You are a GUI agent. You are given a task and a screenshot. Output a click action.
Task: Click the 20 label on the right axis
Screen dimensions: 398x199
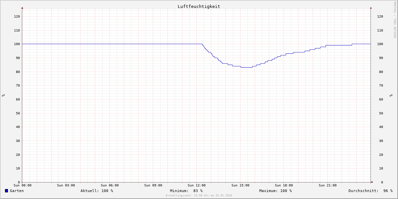381,155
